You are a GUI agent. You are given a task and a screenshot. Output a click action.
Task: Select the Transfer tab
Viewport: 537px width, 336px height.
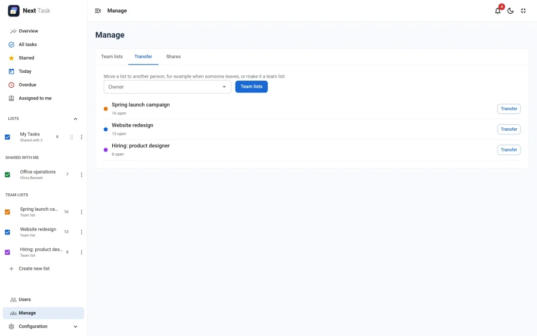143,57
